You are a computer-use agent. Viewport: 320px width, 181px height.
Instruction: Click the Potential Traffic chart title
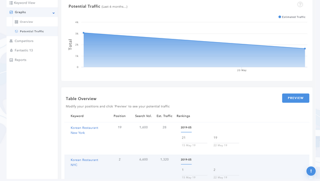click(84, 6)
